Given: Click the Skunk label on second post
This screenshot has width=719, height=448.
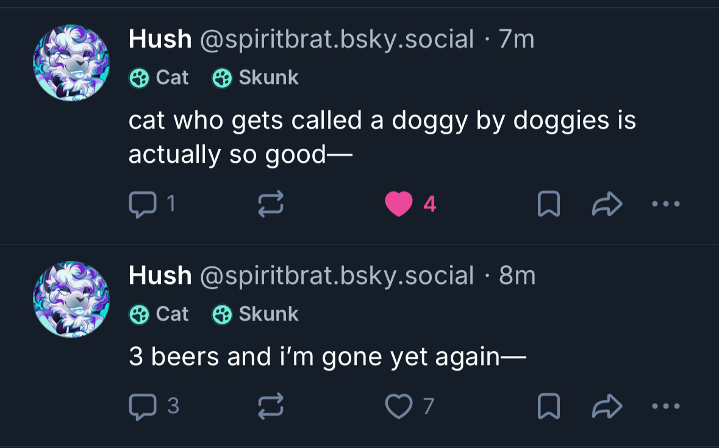Looking at the screenshot, I should tap(256, 314).
